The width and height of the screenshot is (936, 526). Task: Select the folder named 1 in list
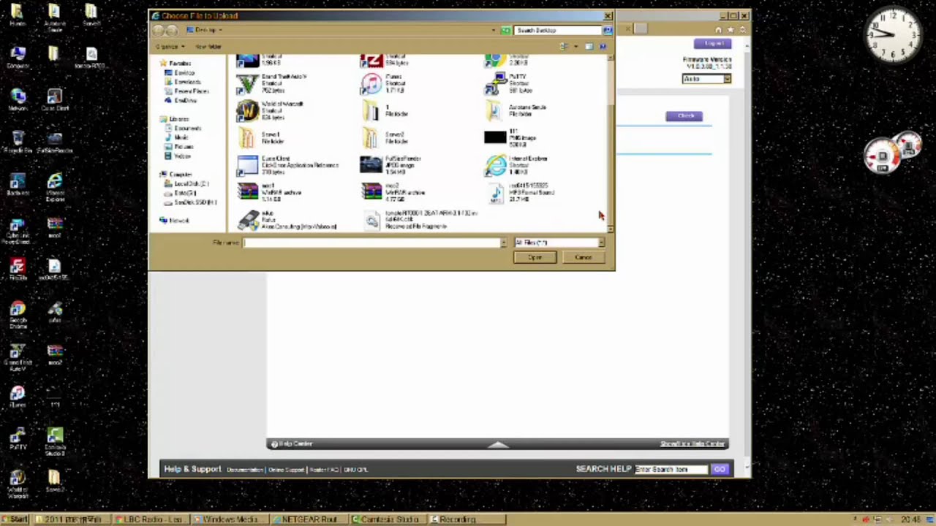[385, 110]
